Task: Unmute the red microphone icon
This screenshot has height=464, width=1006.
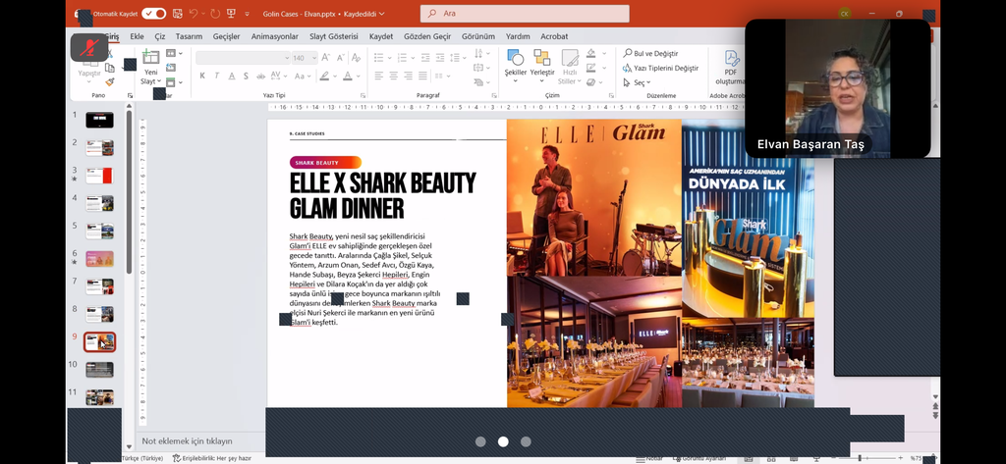Action: pyautogui.click(x=89, y=47)
